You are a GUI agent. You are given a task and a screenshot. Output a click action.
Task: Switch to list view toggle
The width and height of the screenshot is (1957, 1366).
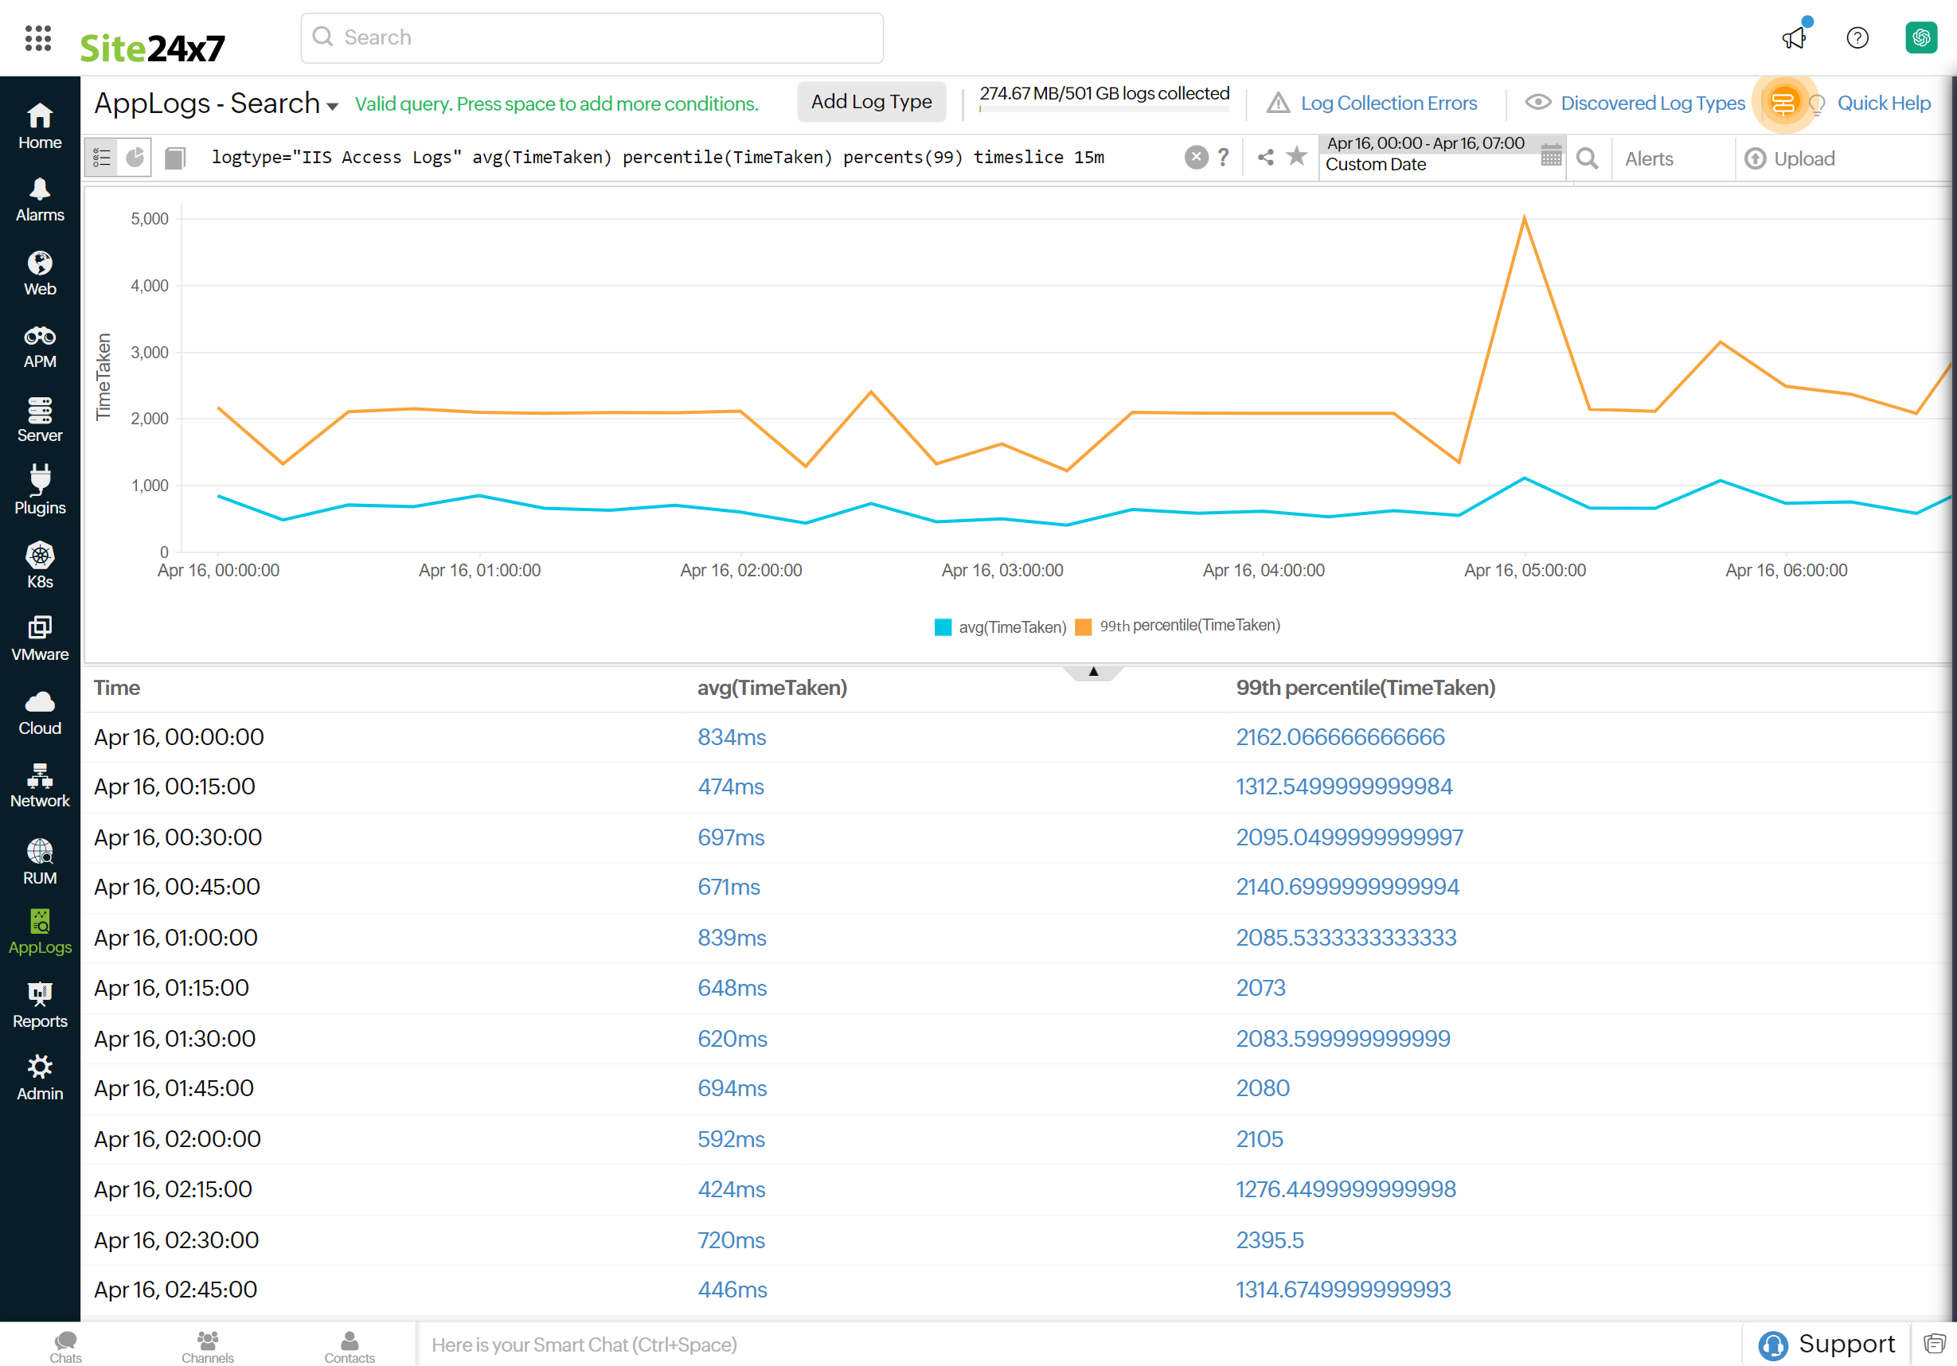(102, 158)
